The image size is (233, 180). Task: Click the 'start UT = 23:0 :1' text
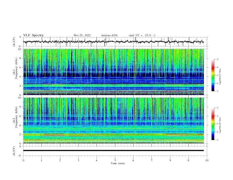point(142,35)
